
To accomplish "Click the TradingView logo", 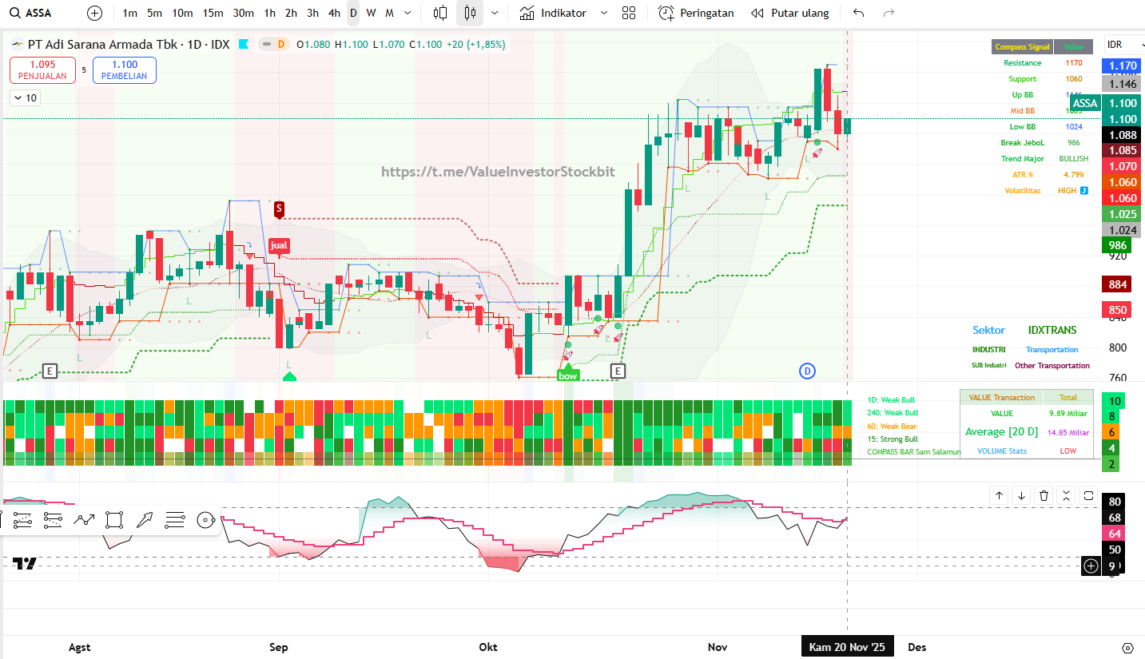I will 25,563.
